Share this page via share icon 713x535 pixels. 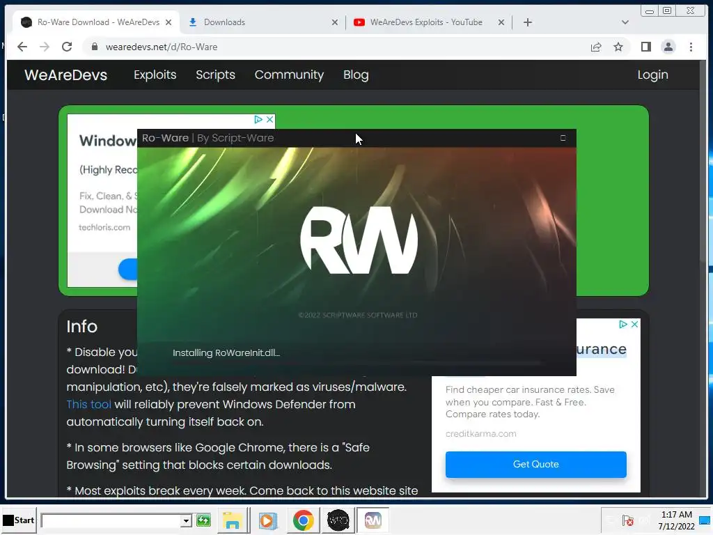[596, 47]
